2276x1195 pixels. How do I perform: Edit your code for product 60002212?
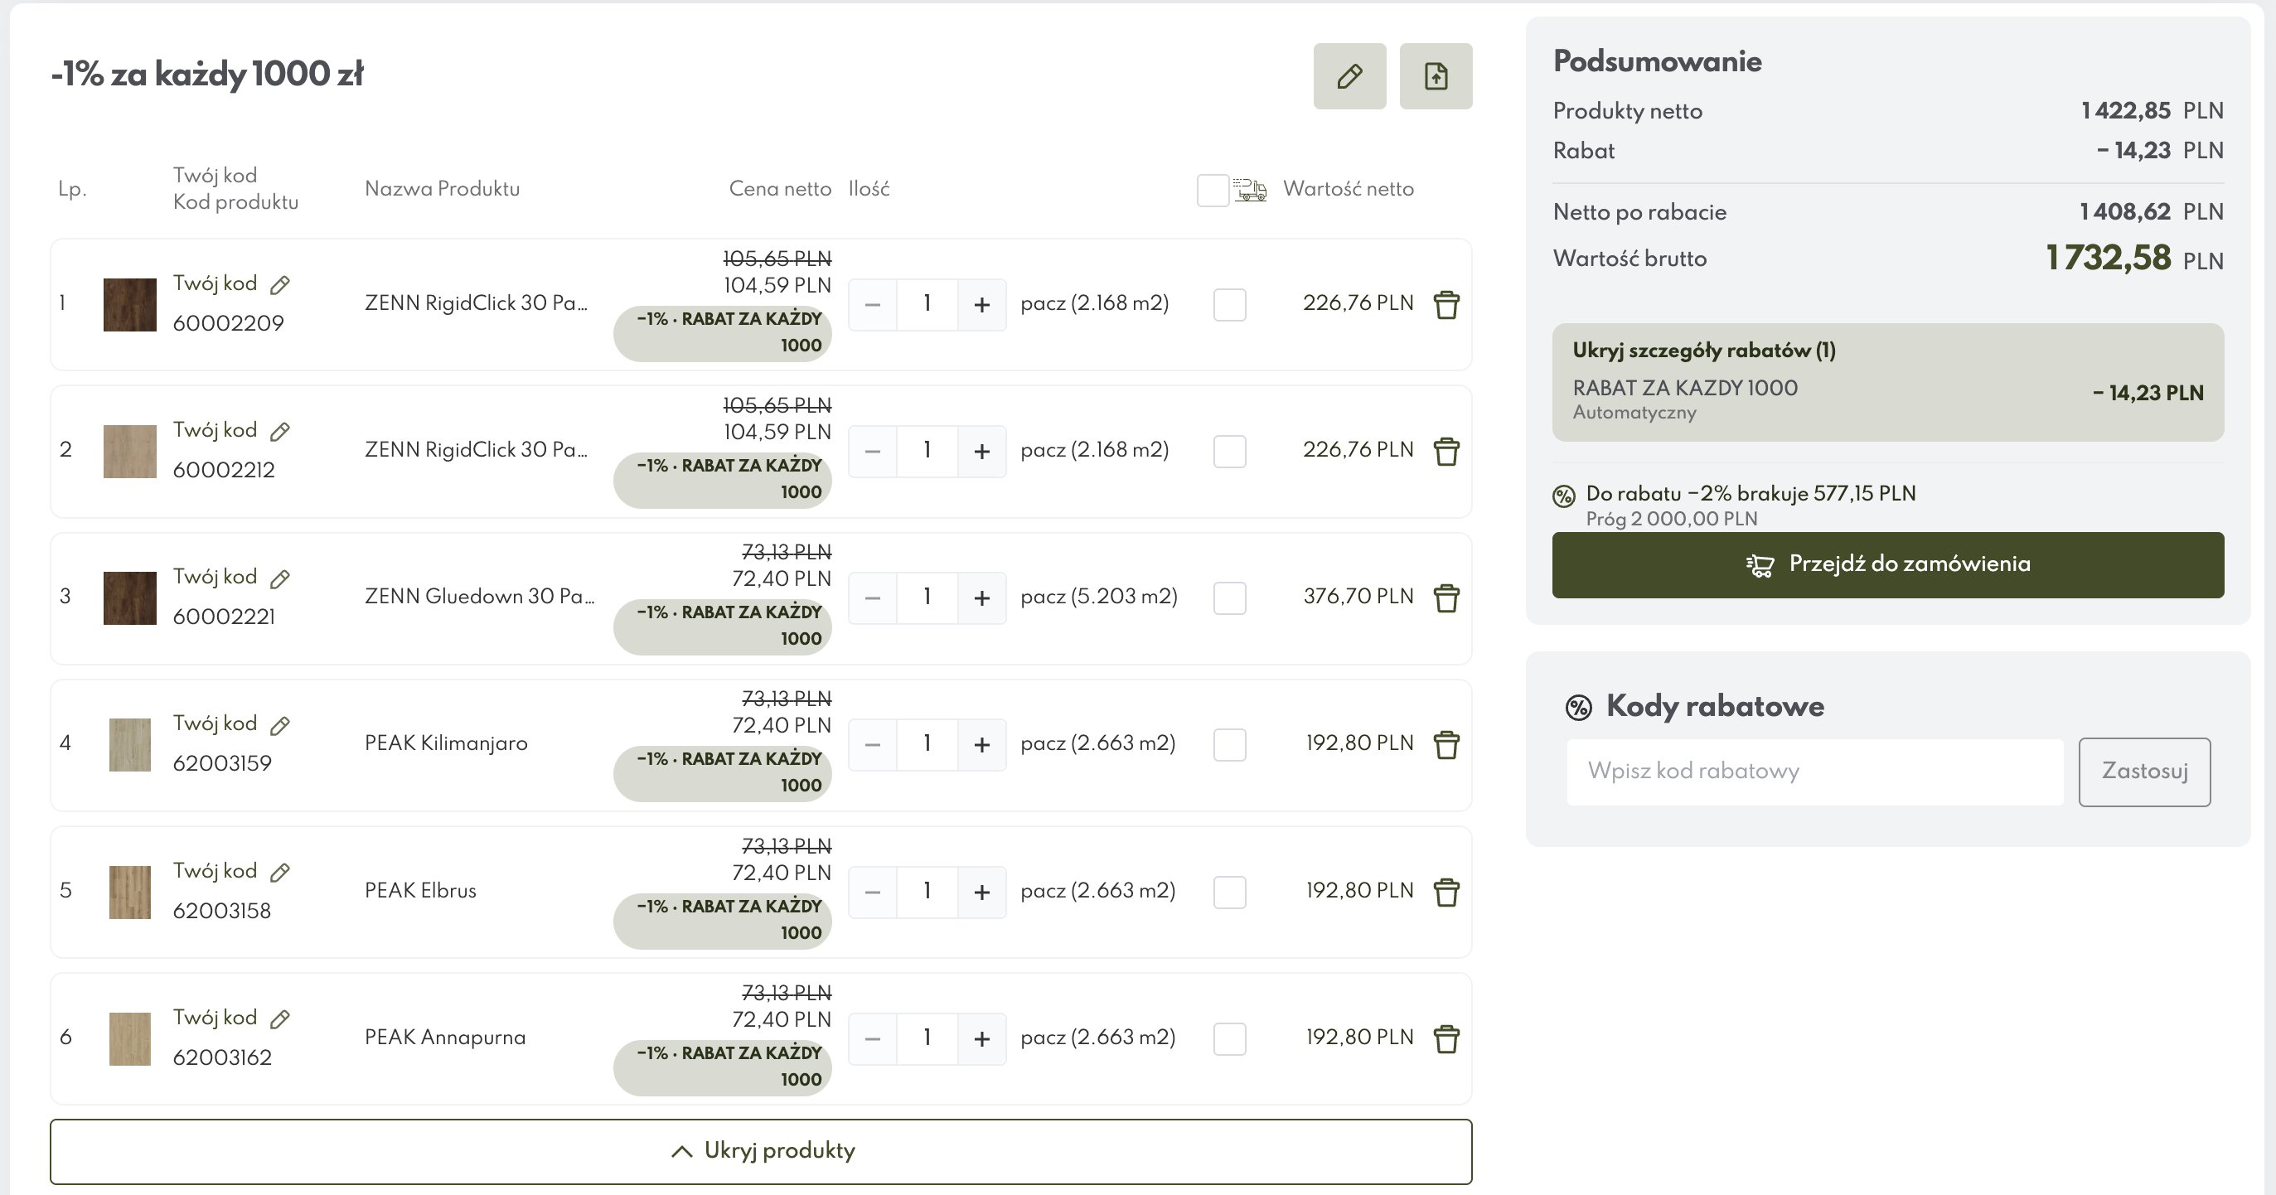click(x=280, y=431)
